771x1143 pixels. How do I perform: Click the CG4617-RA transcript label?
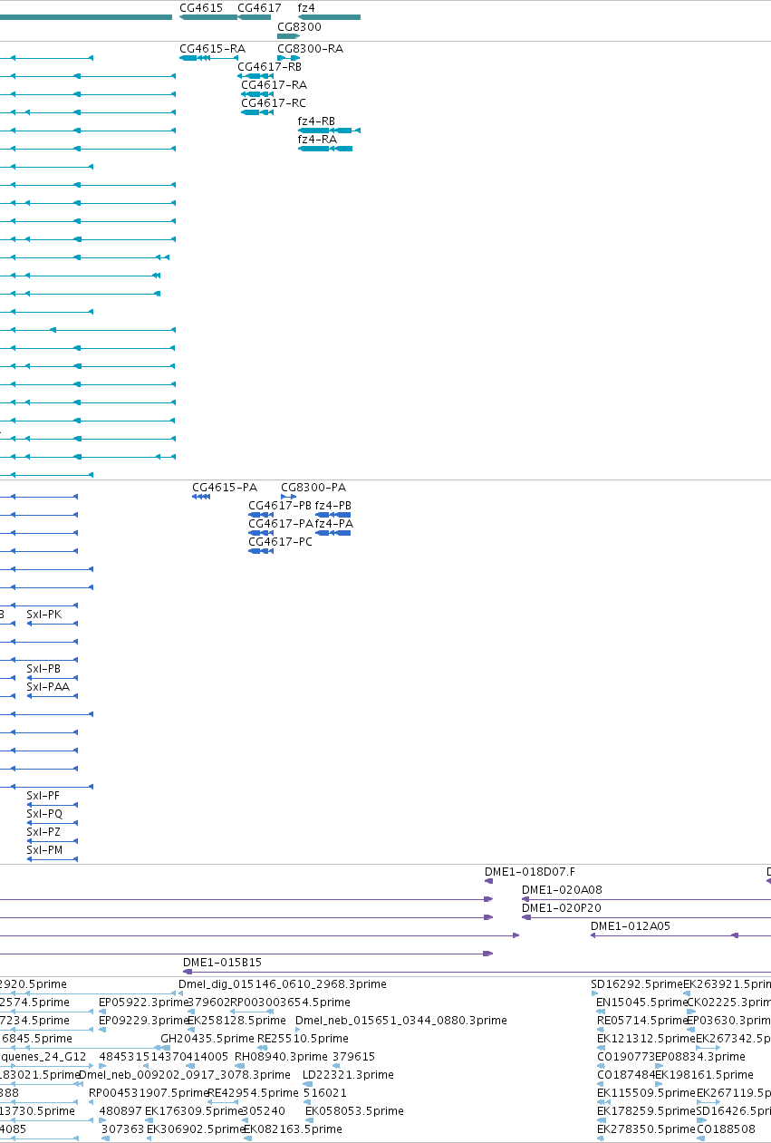(x=274, y=85)
